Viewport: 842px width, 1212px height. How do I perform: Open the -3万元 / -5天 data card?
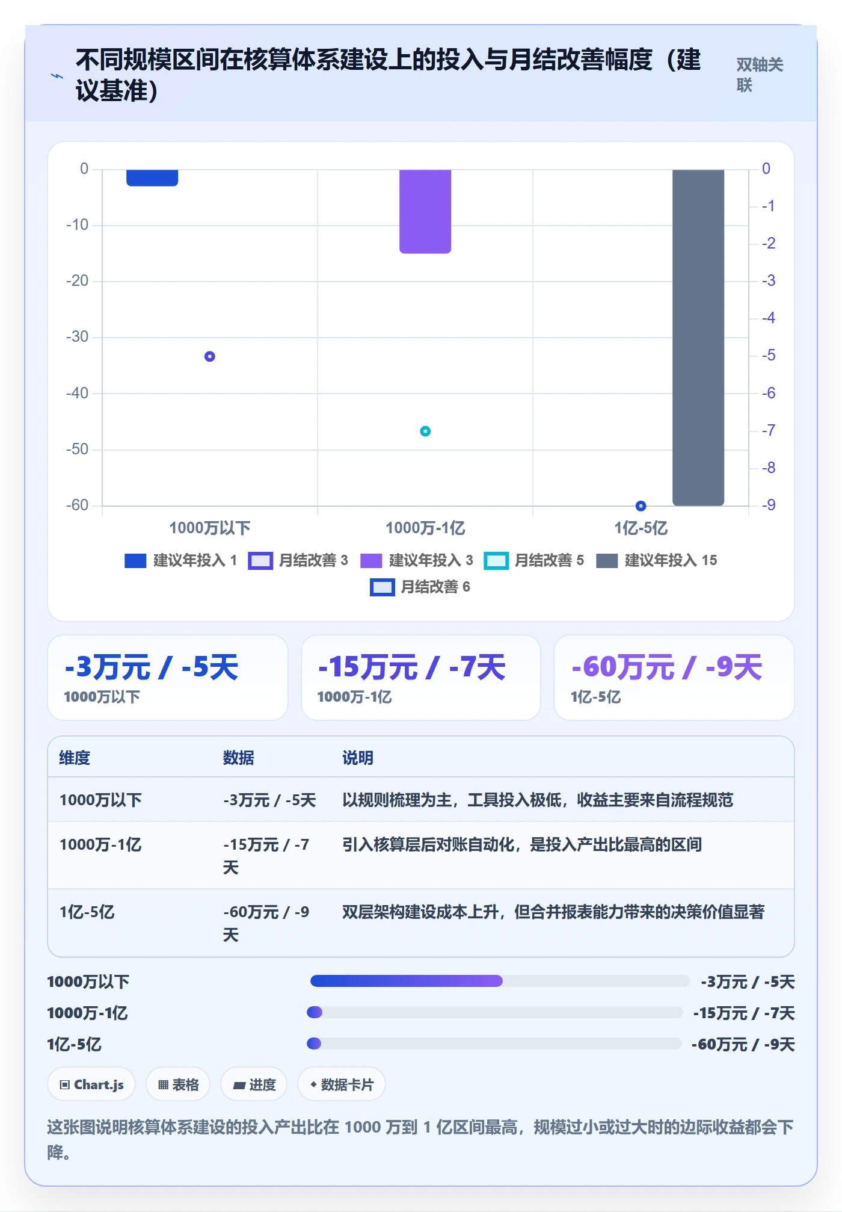168,678
